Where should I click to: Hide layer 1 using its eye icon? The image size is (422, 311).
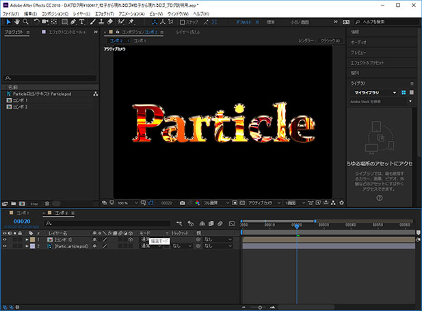[x=4, y=240]
